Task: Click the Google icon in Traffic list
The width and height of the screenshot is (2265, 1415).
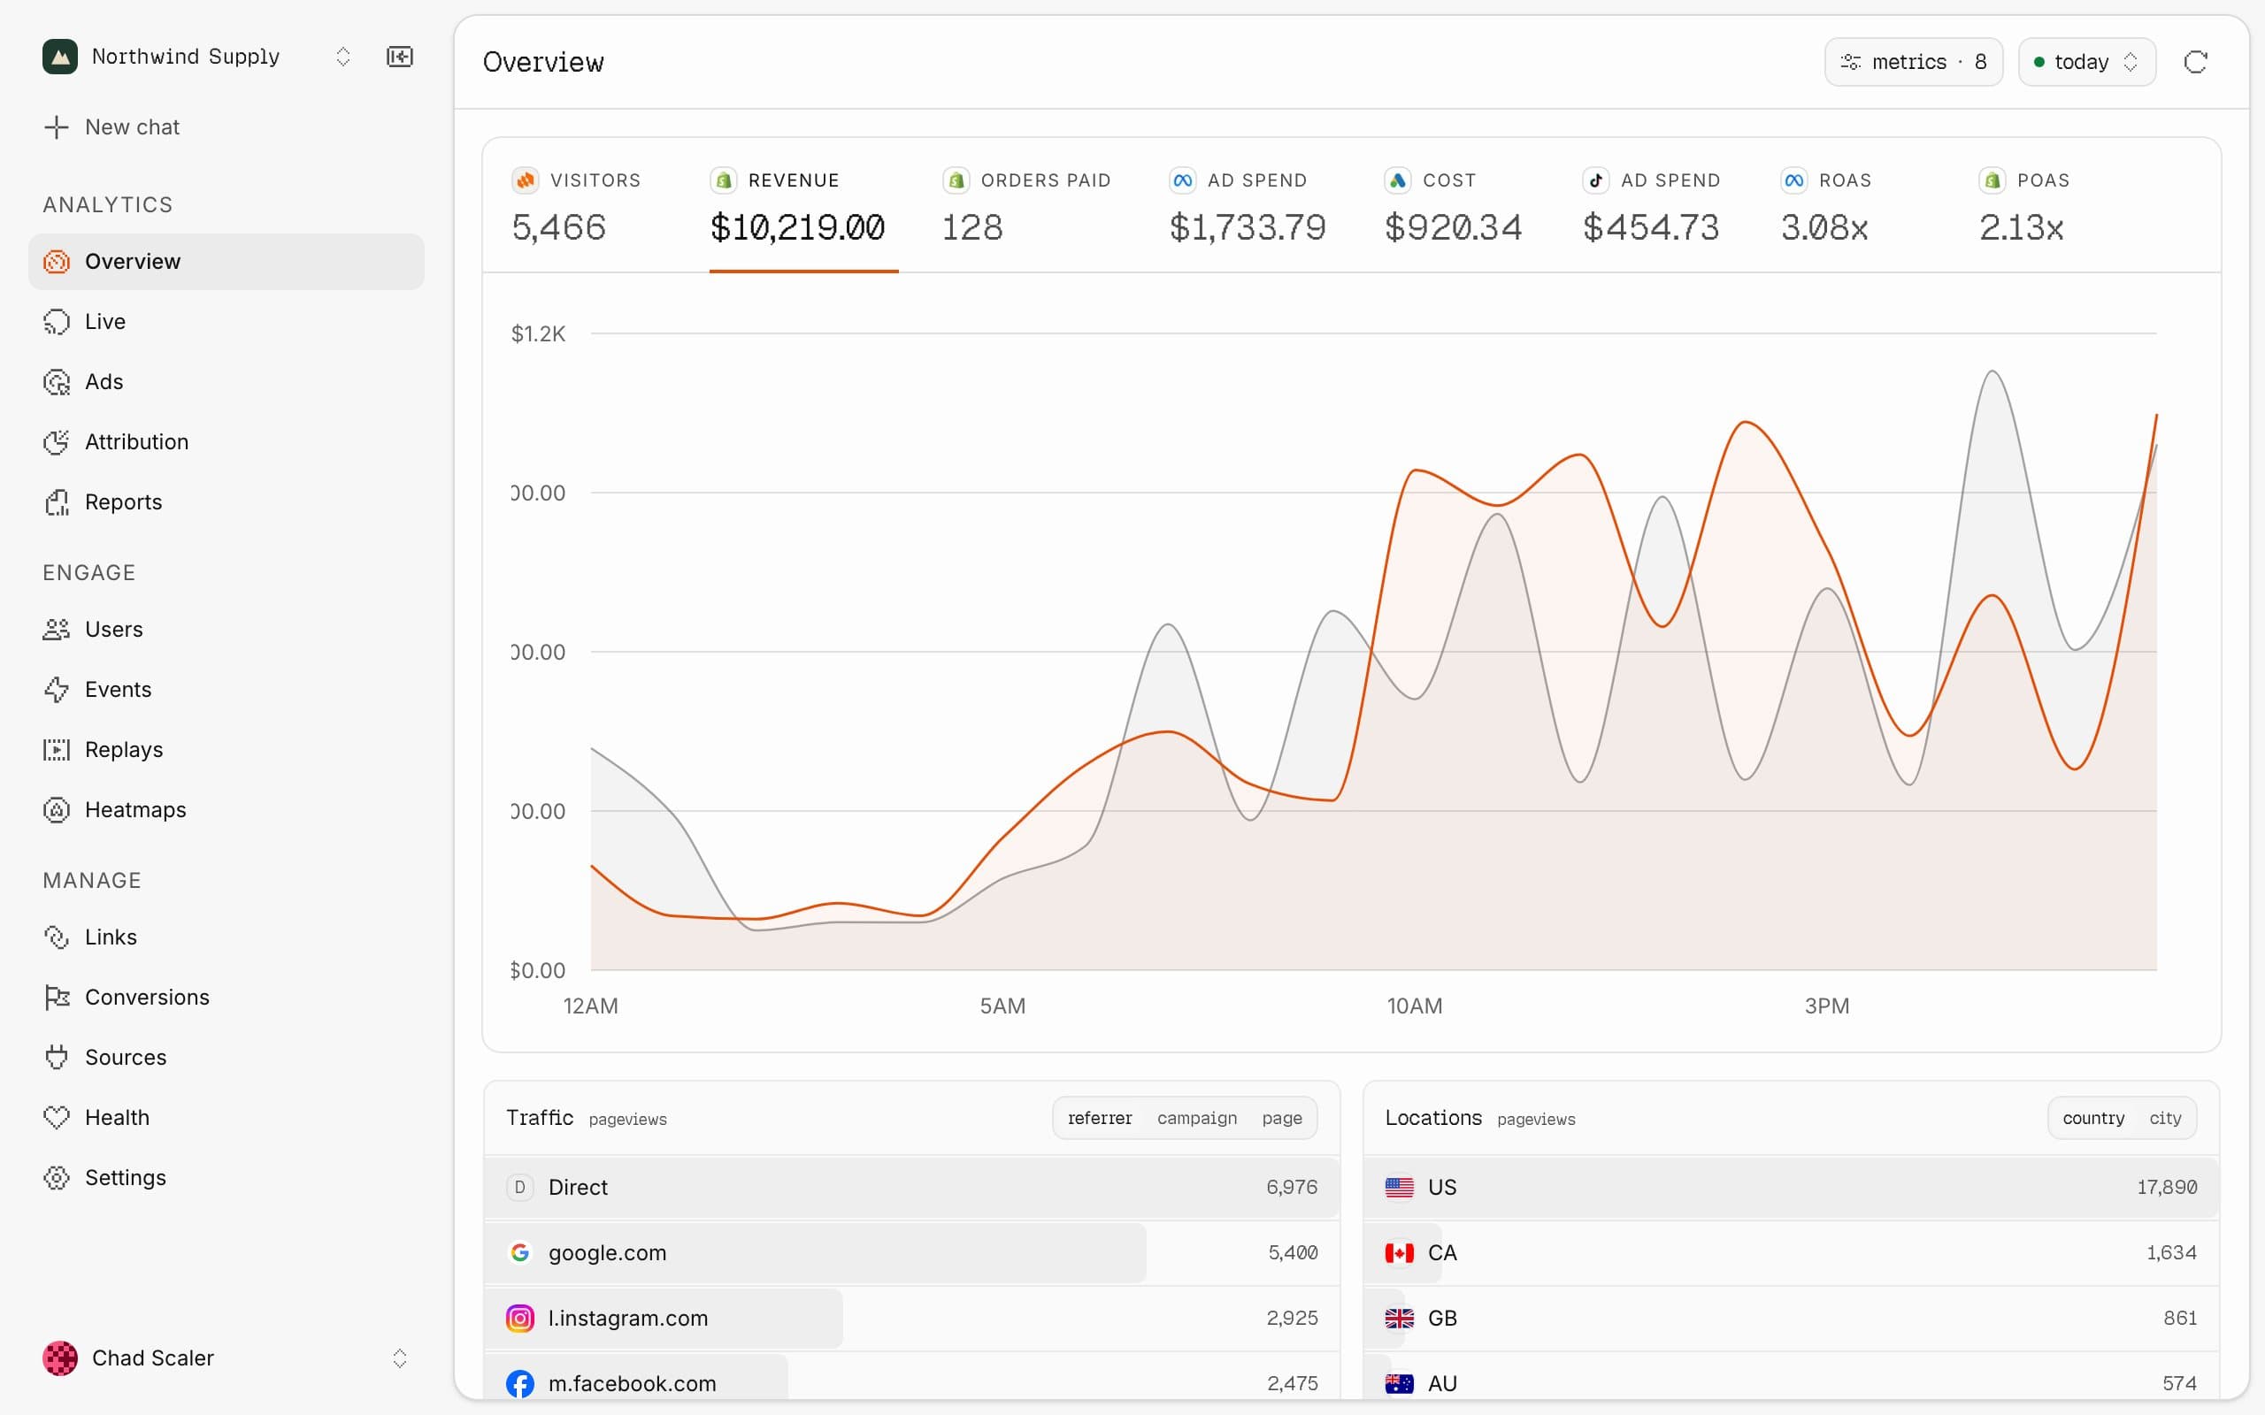Action: (x=520, y=1253)
